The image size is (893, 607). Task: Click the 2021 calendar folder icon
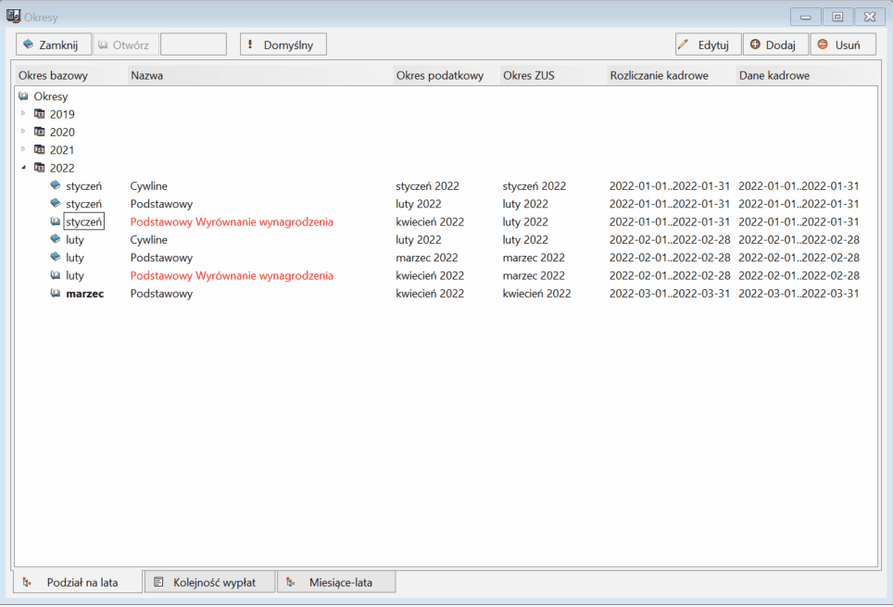[39, 149]
